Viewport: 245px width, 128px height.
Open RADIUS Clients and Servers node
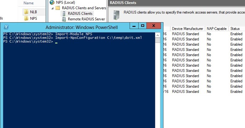pos(84,8)
